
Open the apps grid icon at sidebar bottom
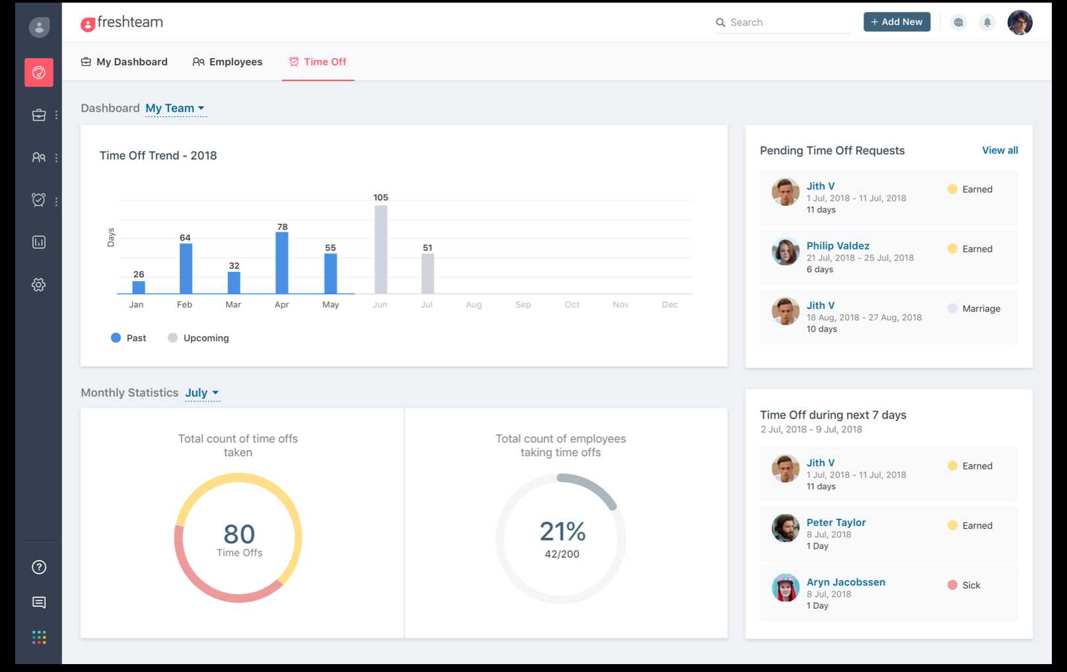38,636
